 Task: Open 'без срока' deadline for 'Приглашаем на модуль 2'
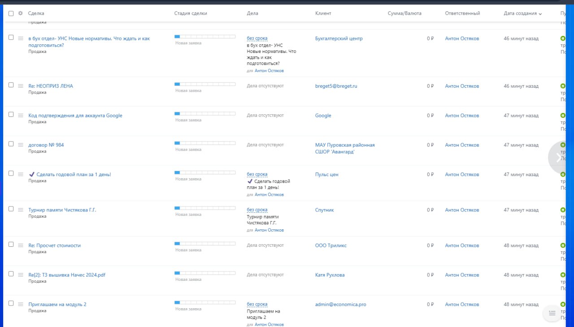click(x=257, y=304)
